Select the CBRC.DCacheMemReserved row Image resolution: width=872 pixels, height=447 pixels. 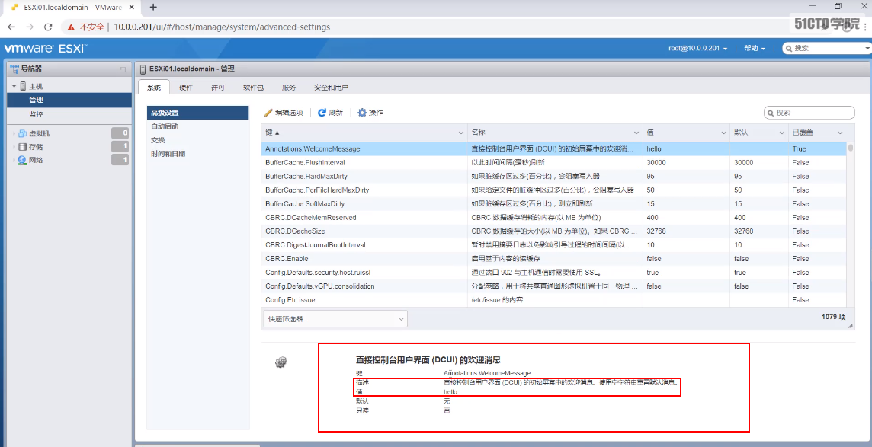(554, 217)
